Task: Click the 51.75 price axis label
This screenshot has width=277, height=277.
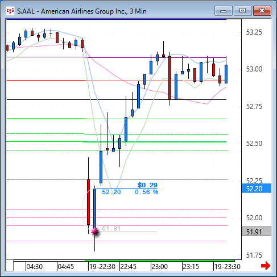Action: pyautogui.click(x=254, y=255)
